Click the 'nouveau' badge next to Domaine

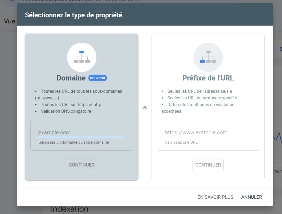97,78
